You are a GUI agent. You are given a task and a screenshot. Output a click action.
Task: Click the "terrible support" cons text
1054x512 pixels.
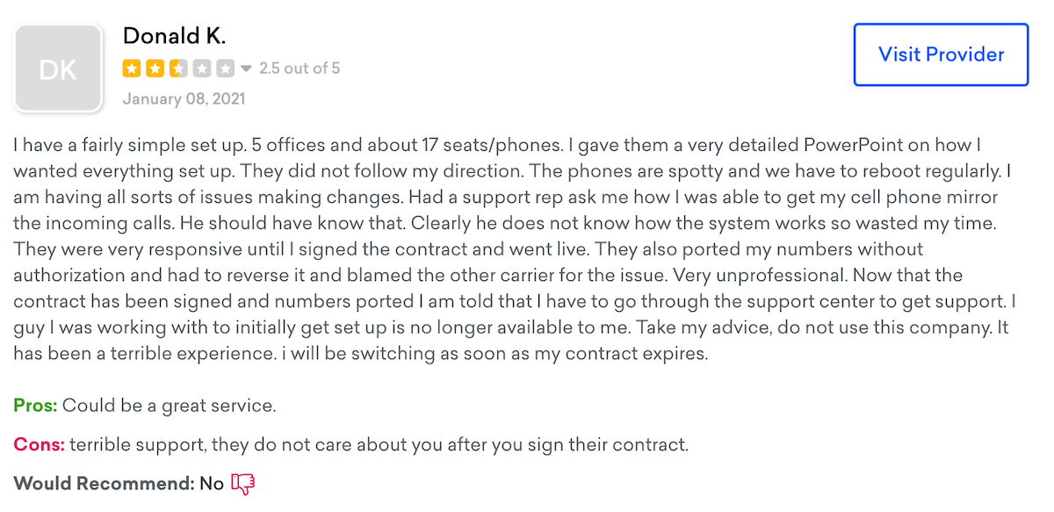click(137, 444)
